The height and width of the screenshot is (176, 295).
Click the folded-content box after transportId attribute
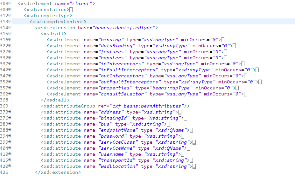191,160
